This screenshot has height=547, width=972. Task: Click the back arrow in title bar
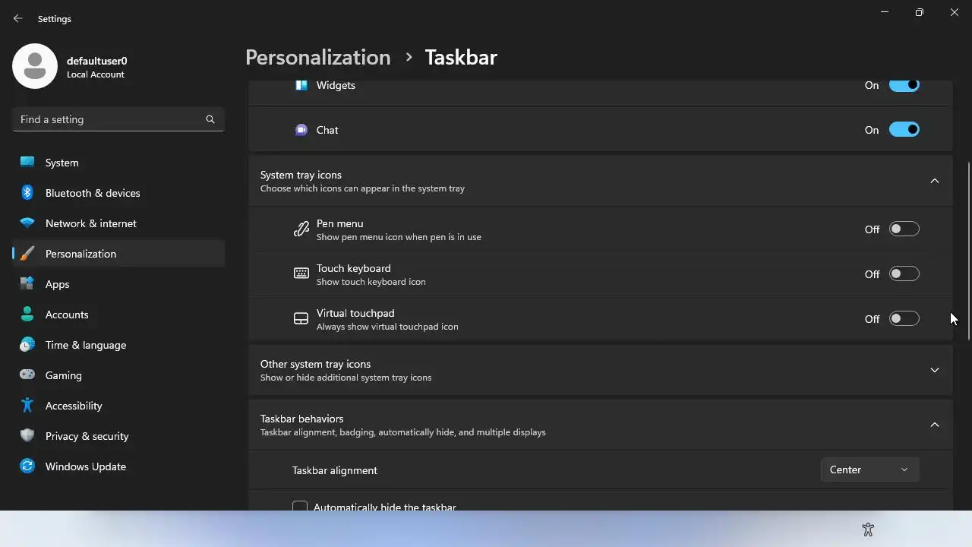(18, 18)
